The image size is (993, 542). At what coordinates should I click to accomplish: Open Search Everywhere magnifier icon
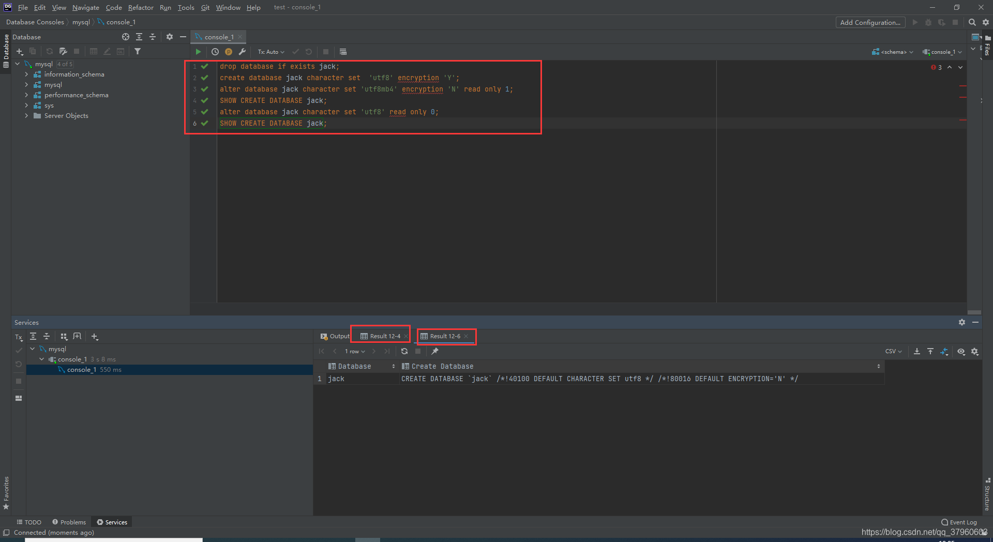[972, 22]
